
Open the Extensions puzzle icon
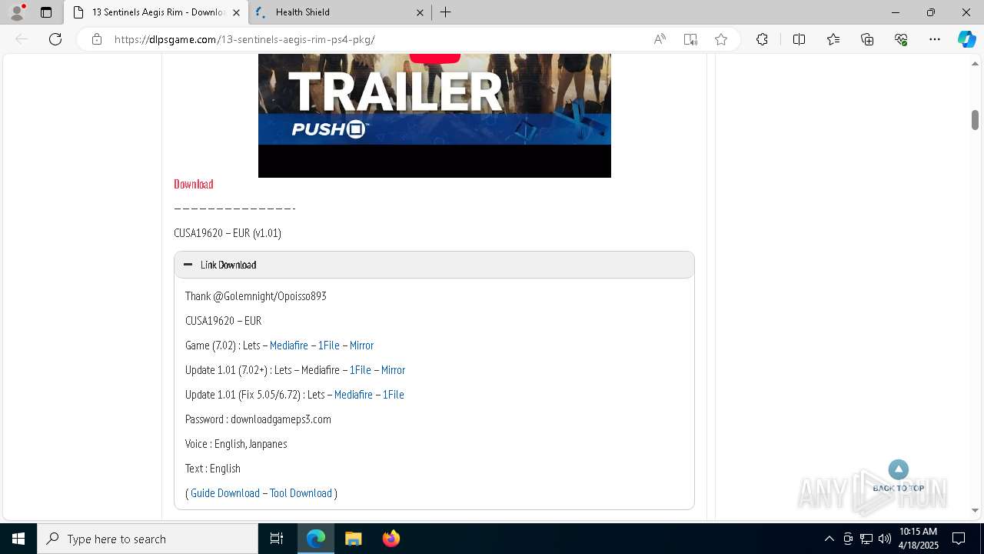(x=762, y=39)
